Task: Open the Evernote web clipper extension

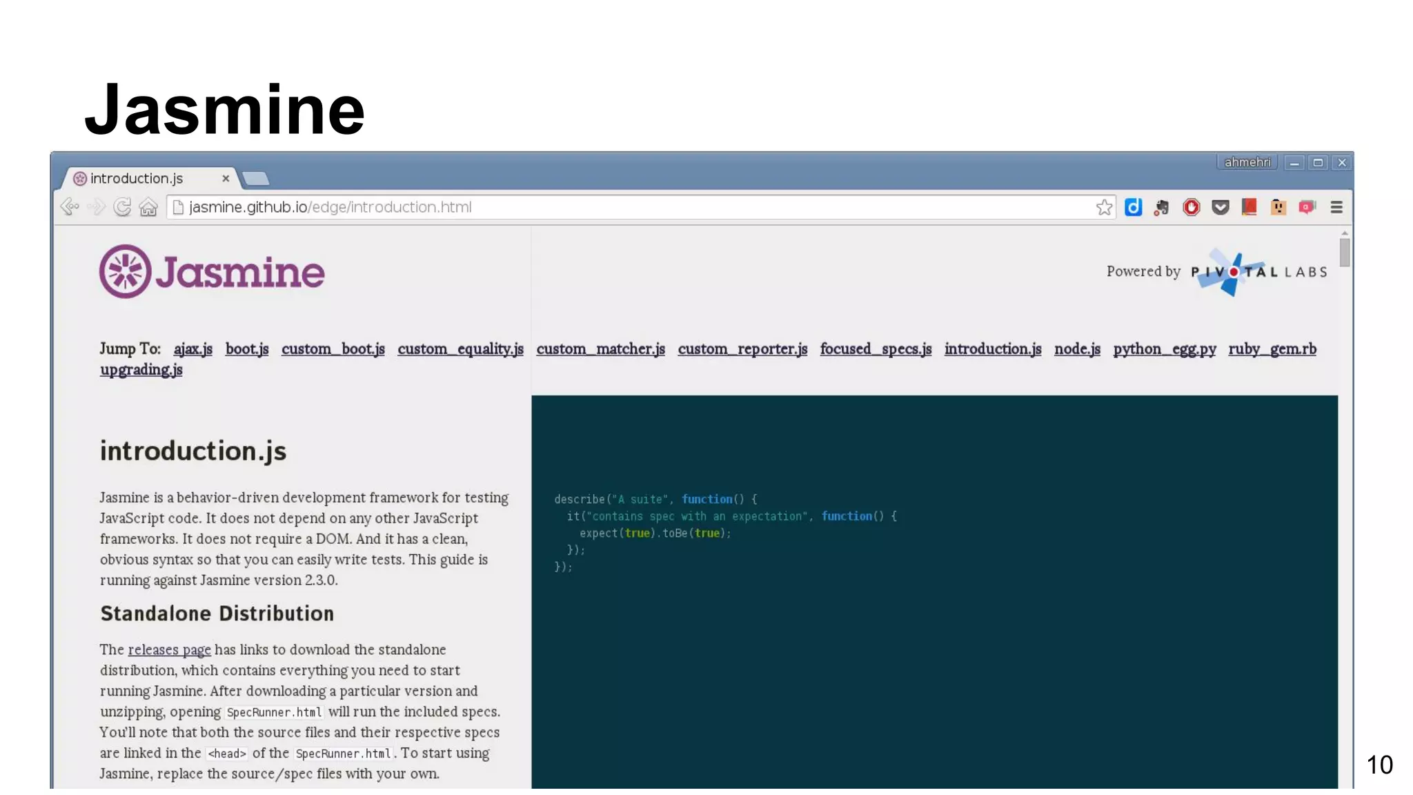Action: (x=1162, y=207)
